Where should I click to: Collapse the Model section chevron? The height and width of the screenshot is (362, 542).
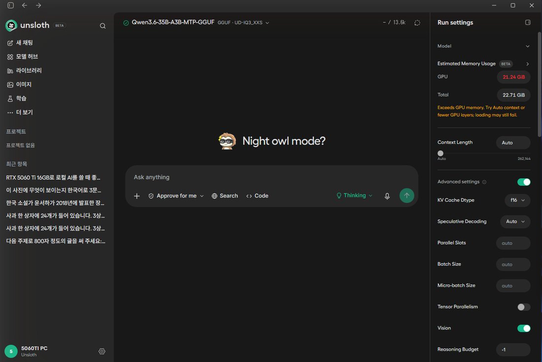(x=528, y=46)
